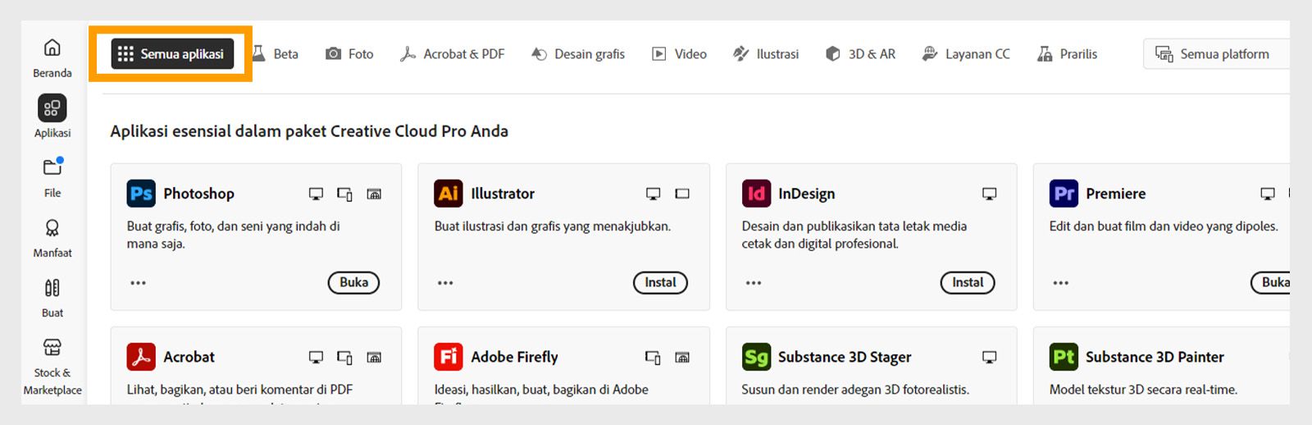
Task: Open the 3D & AR tab
Action: pos(860,54)
